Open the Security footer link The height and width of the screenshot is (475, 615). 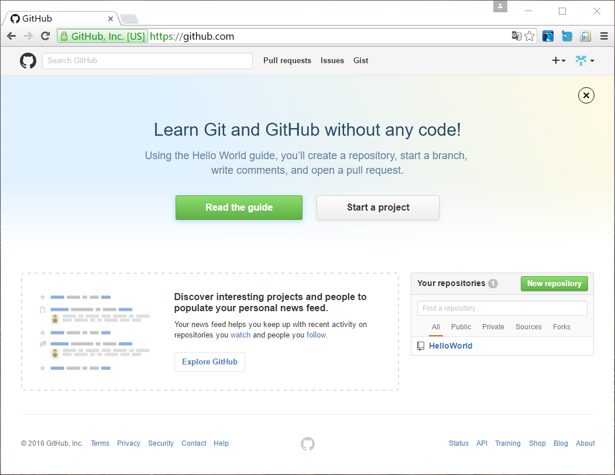tap(161, 443)
